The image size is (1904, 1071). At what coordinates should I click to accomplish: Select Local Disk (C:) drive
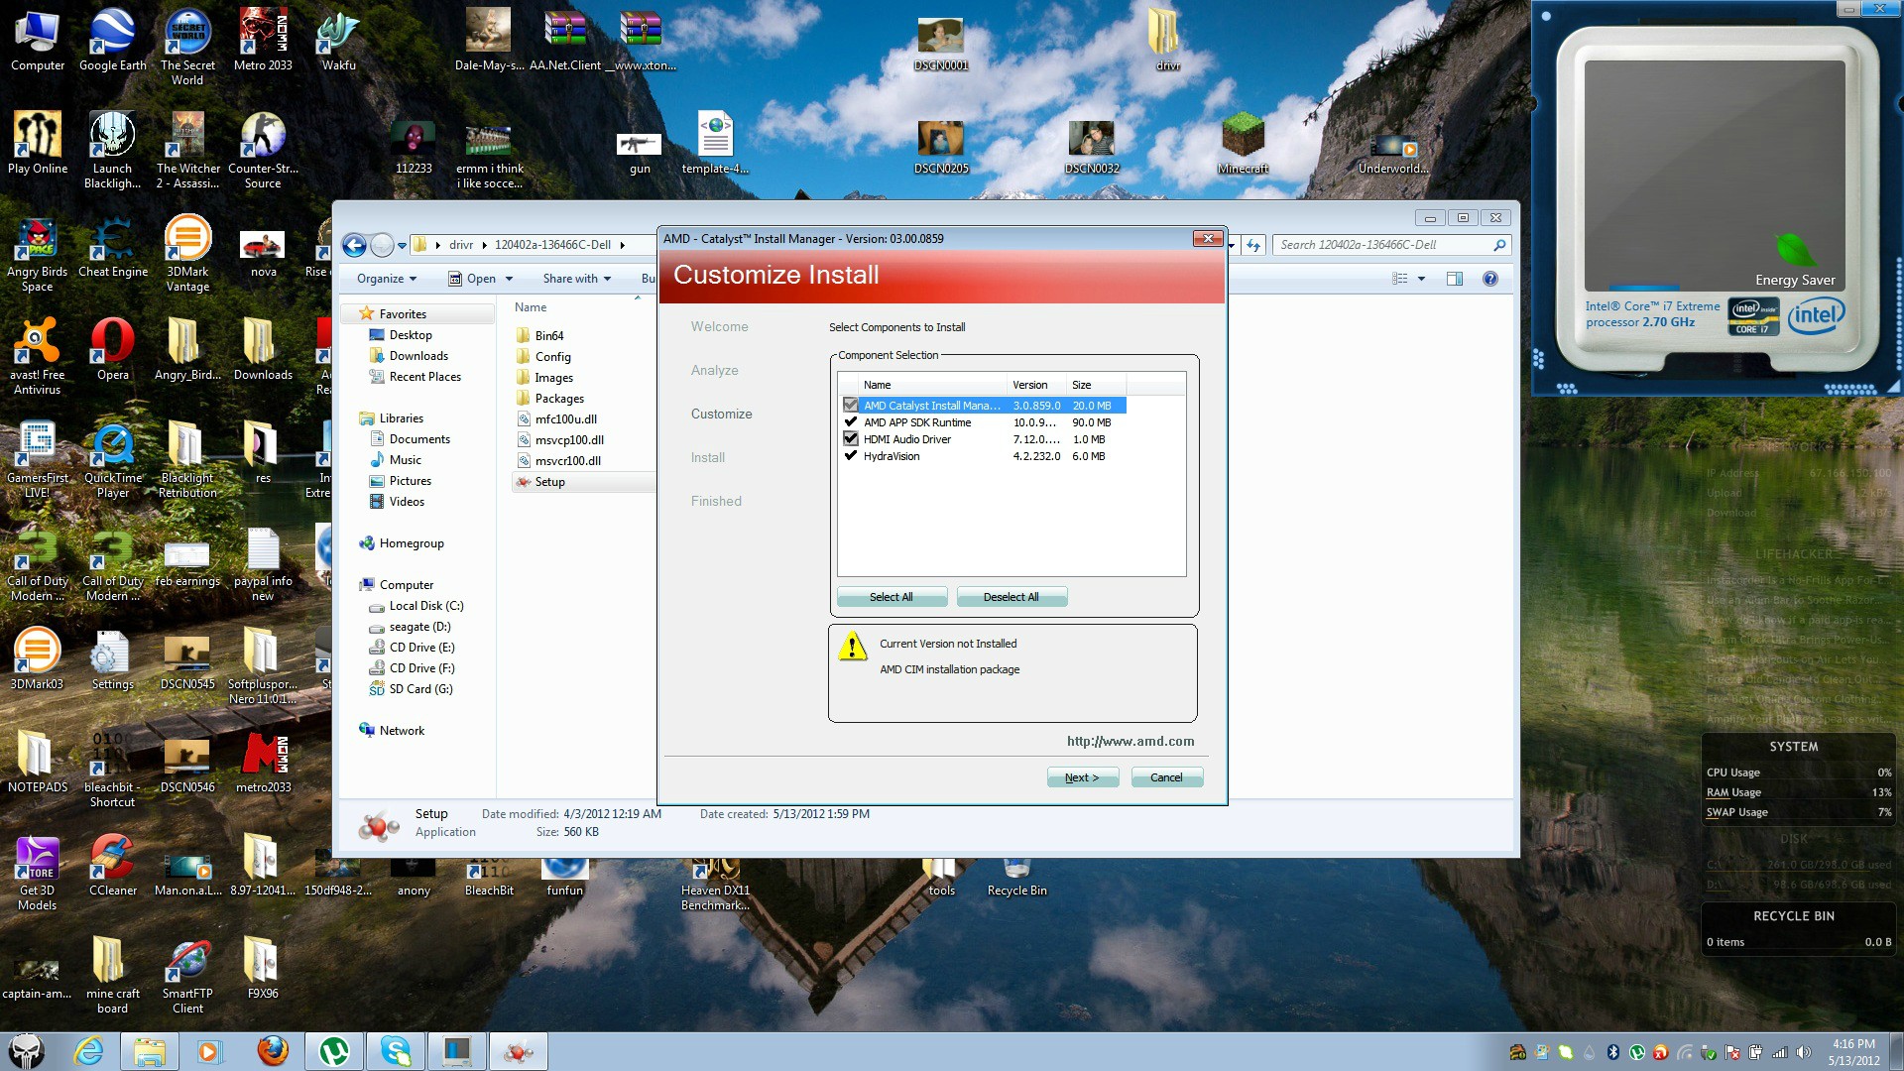426,606
